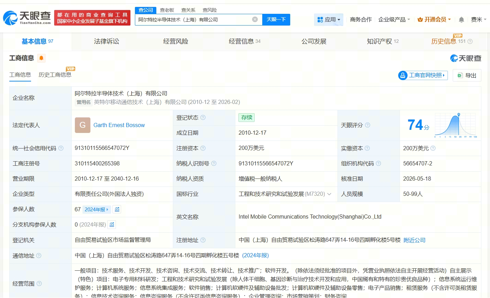Click the 曾用名 former name tag
Screen dimensions: 490x298
click(84, 102)
